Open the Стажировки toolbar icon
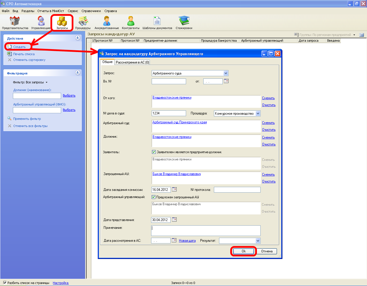 click(184, 22)
